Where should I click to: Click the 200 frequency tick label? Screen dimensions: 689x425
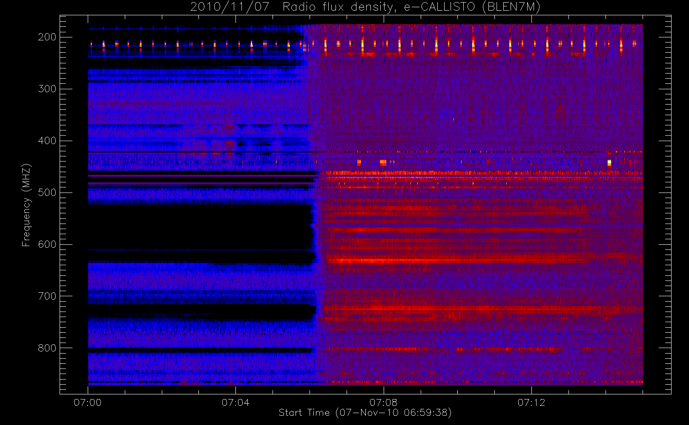pos(47,37)
